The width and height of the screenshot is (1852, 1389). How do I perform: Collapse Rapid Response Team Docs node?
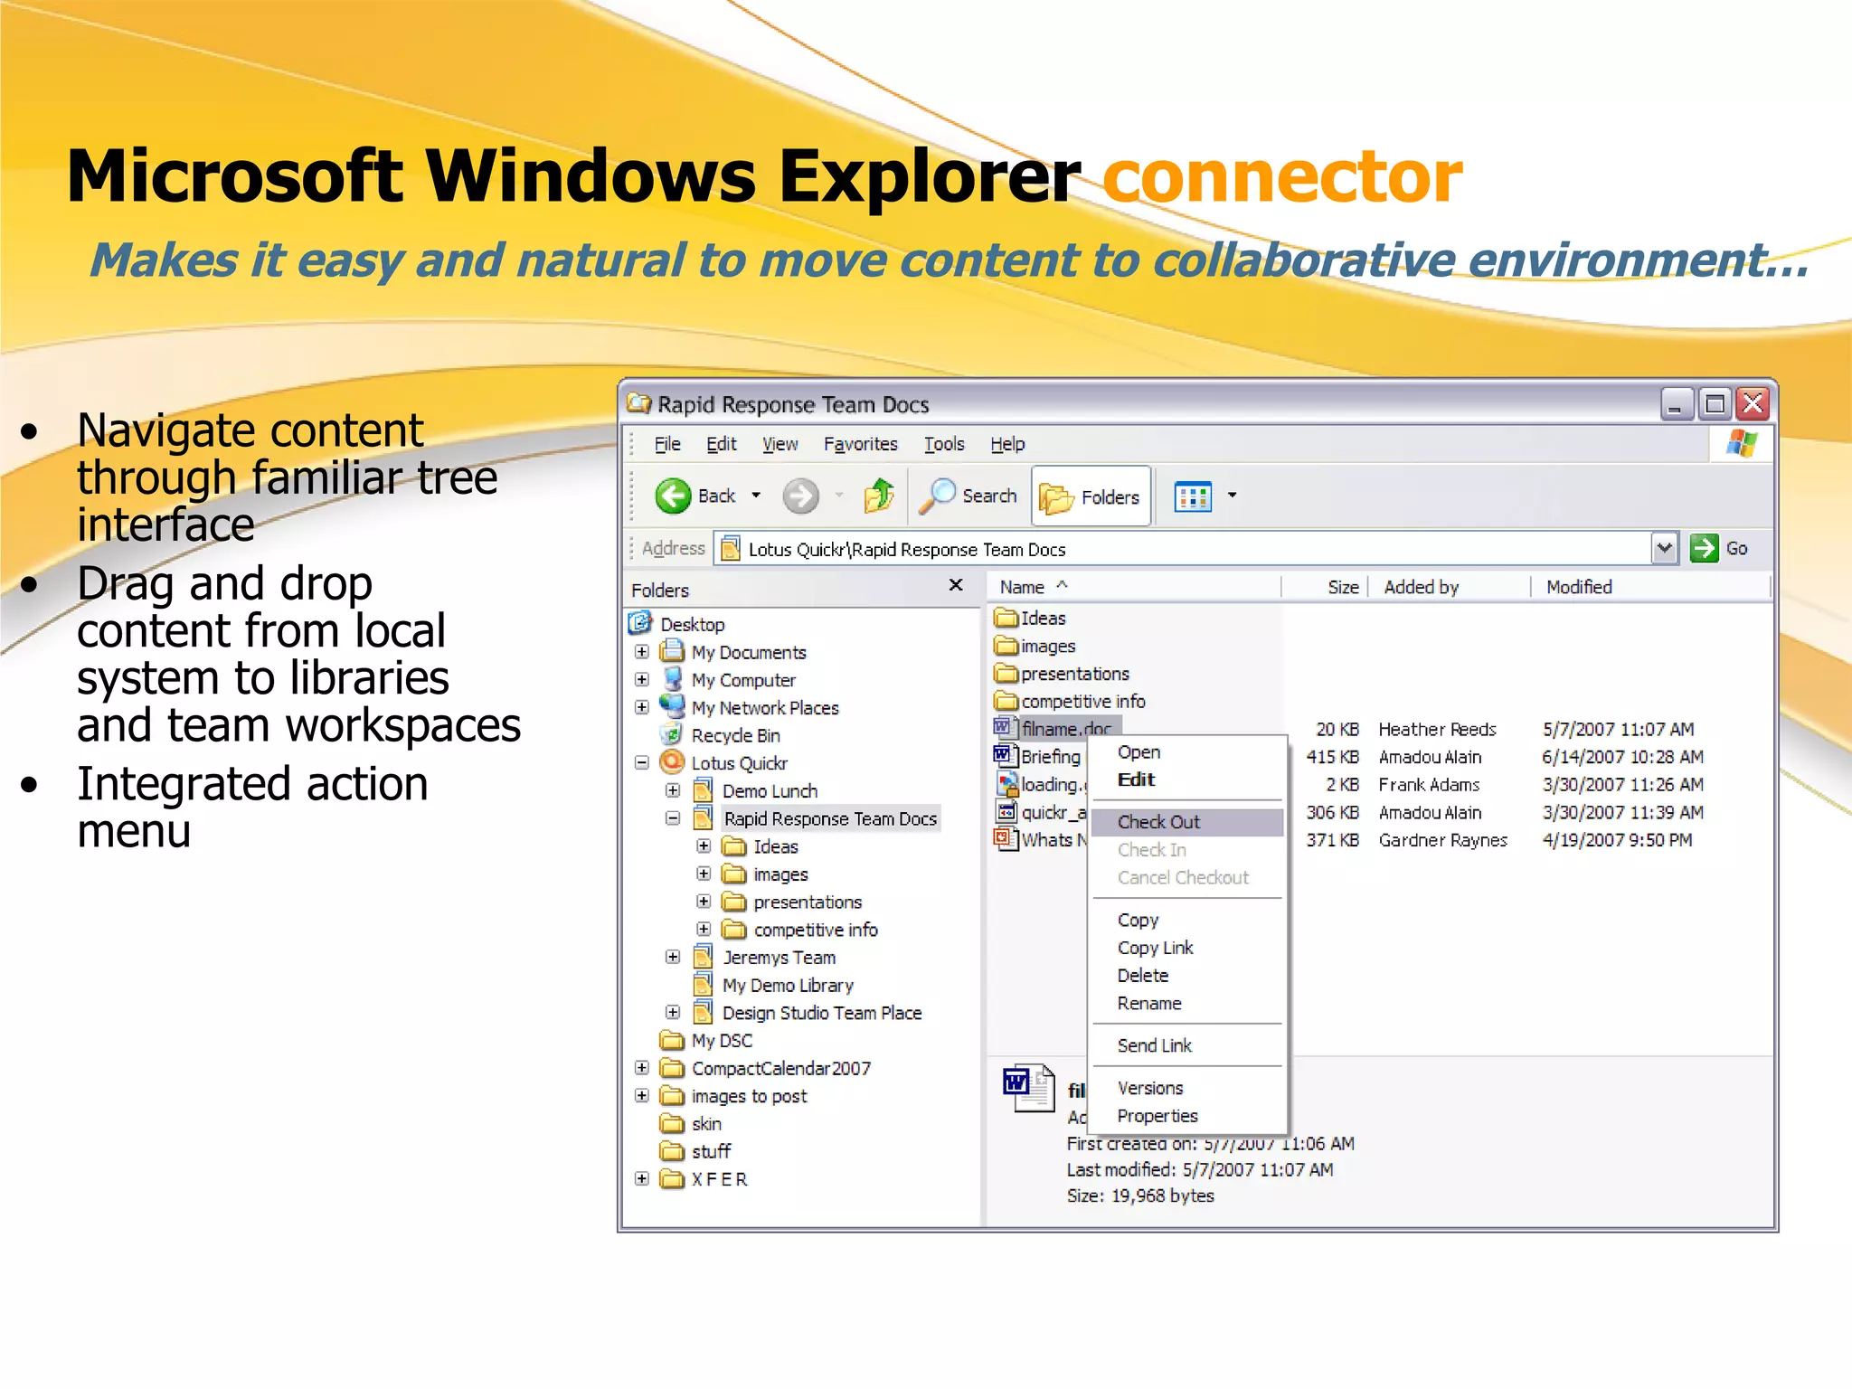673,818
